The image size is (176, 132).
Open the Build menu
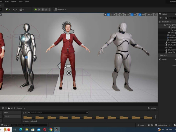pos(7,1)
